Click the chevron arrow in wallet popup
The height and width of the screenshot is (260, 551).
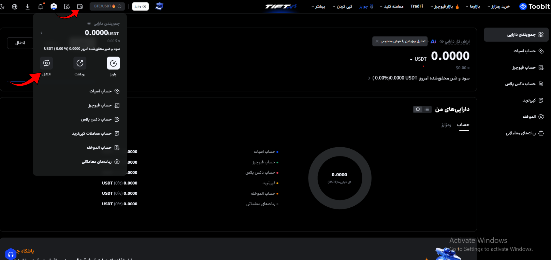point(41,33)
